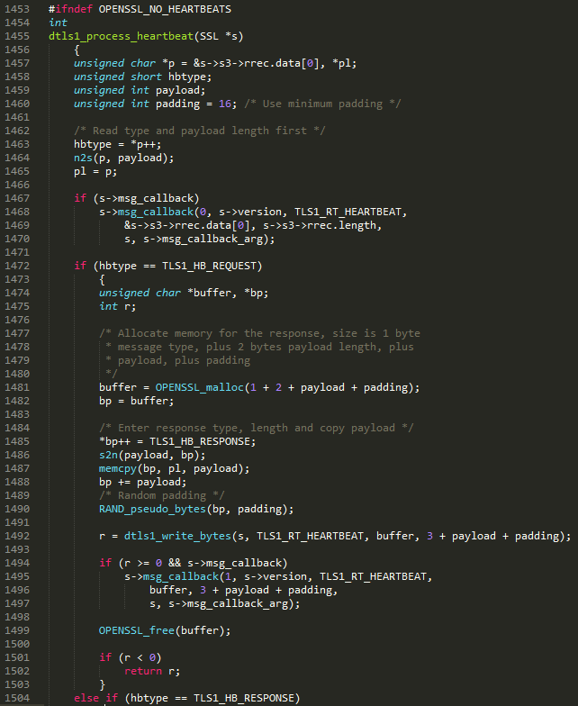This screenshot has width=578, height=706.
Task: Click the msg_callback call on line 1468
Action: coord(155,213)
